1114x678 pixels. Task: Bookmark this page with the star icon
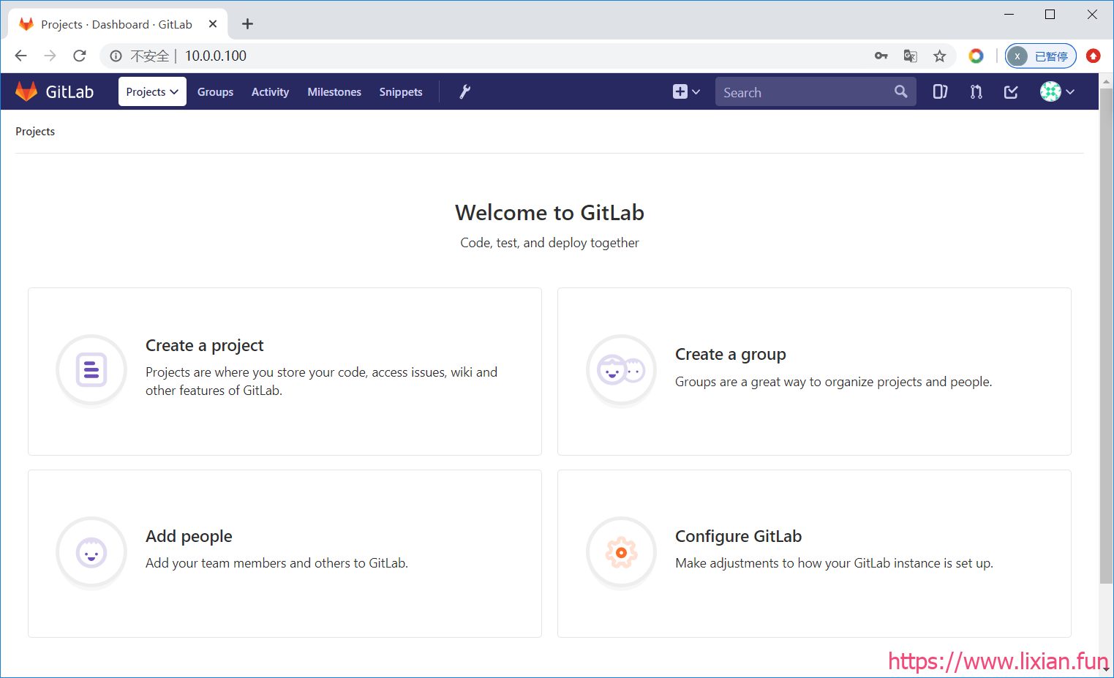pos(939,56)
